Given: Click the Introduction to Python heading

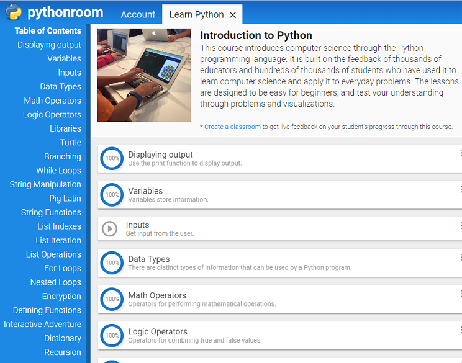Looking at the screenshot, I should (x=256, y=35).
